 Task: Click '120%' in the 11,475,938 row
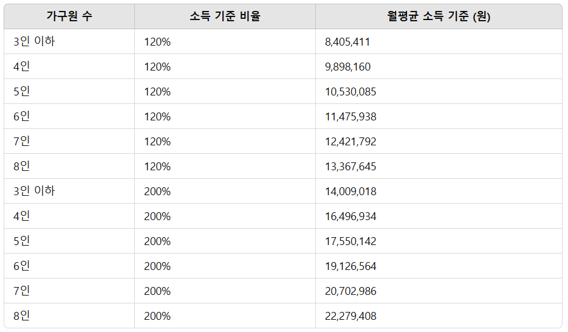tap(157, 117)
